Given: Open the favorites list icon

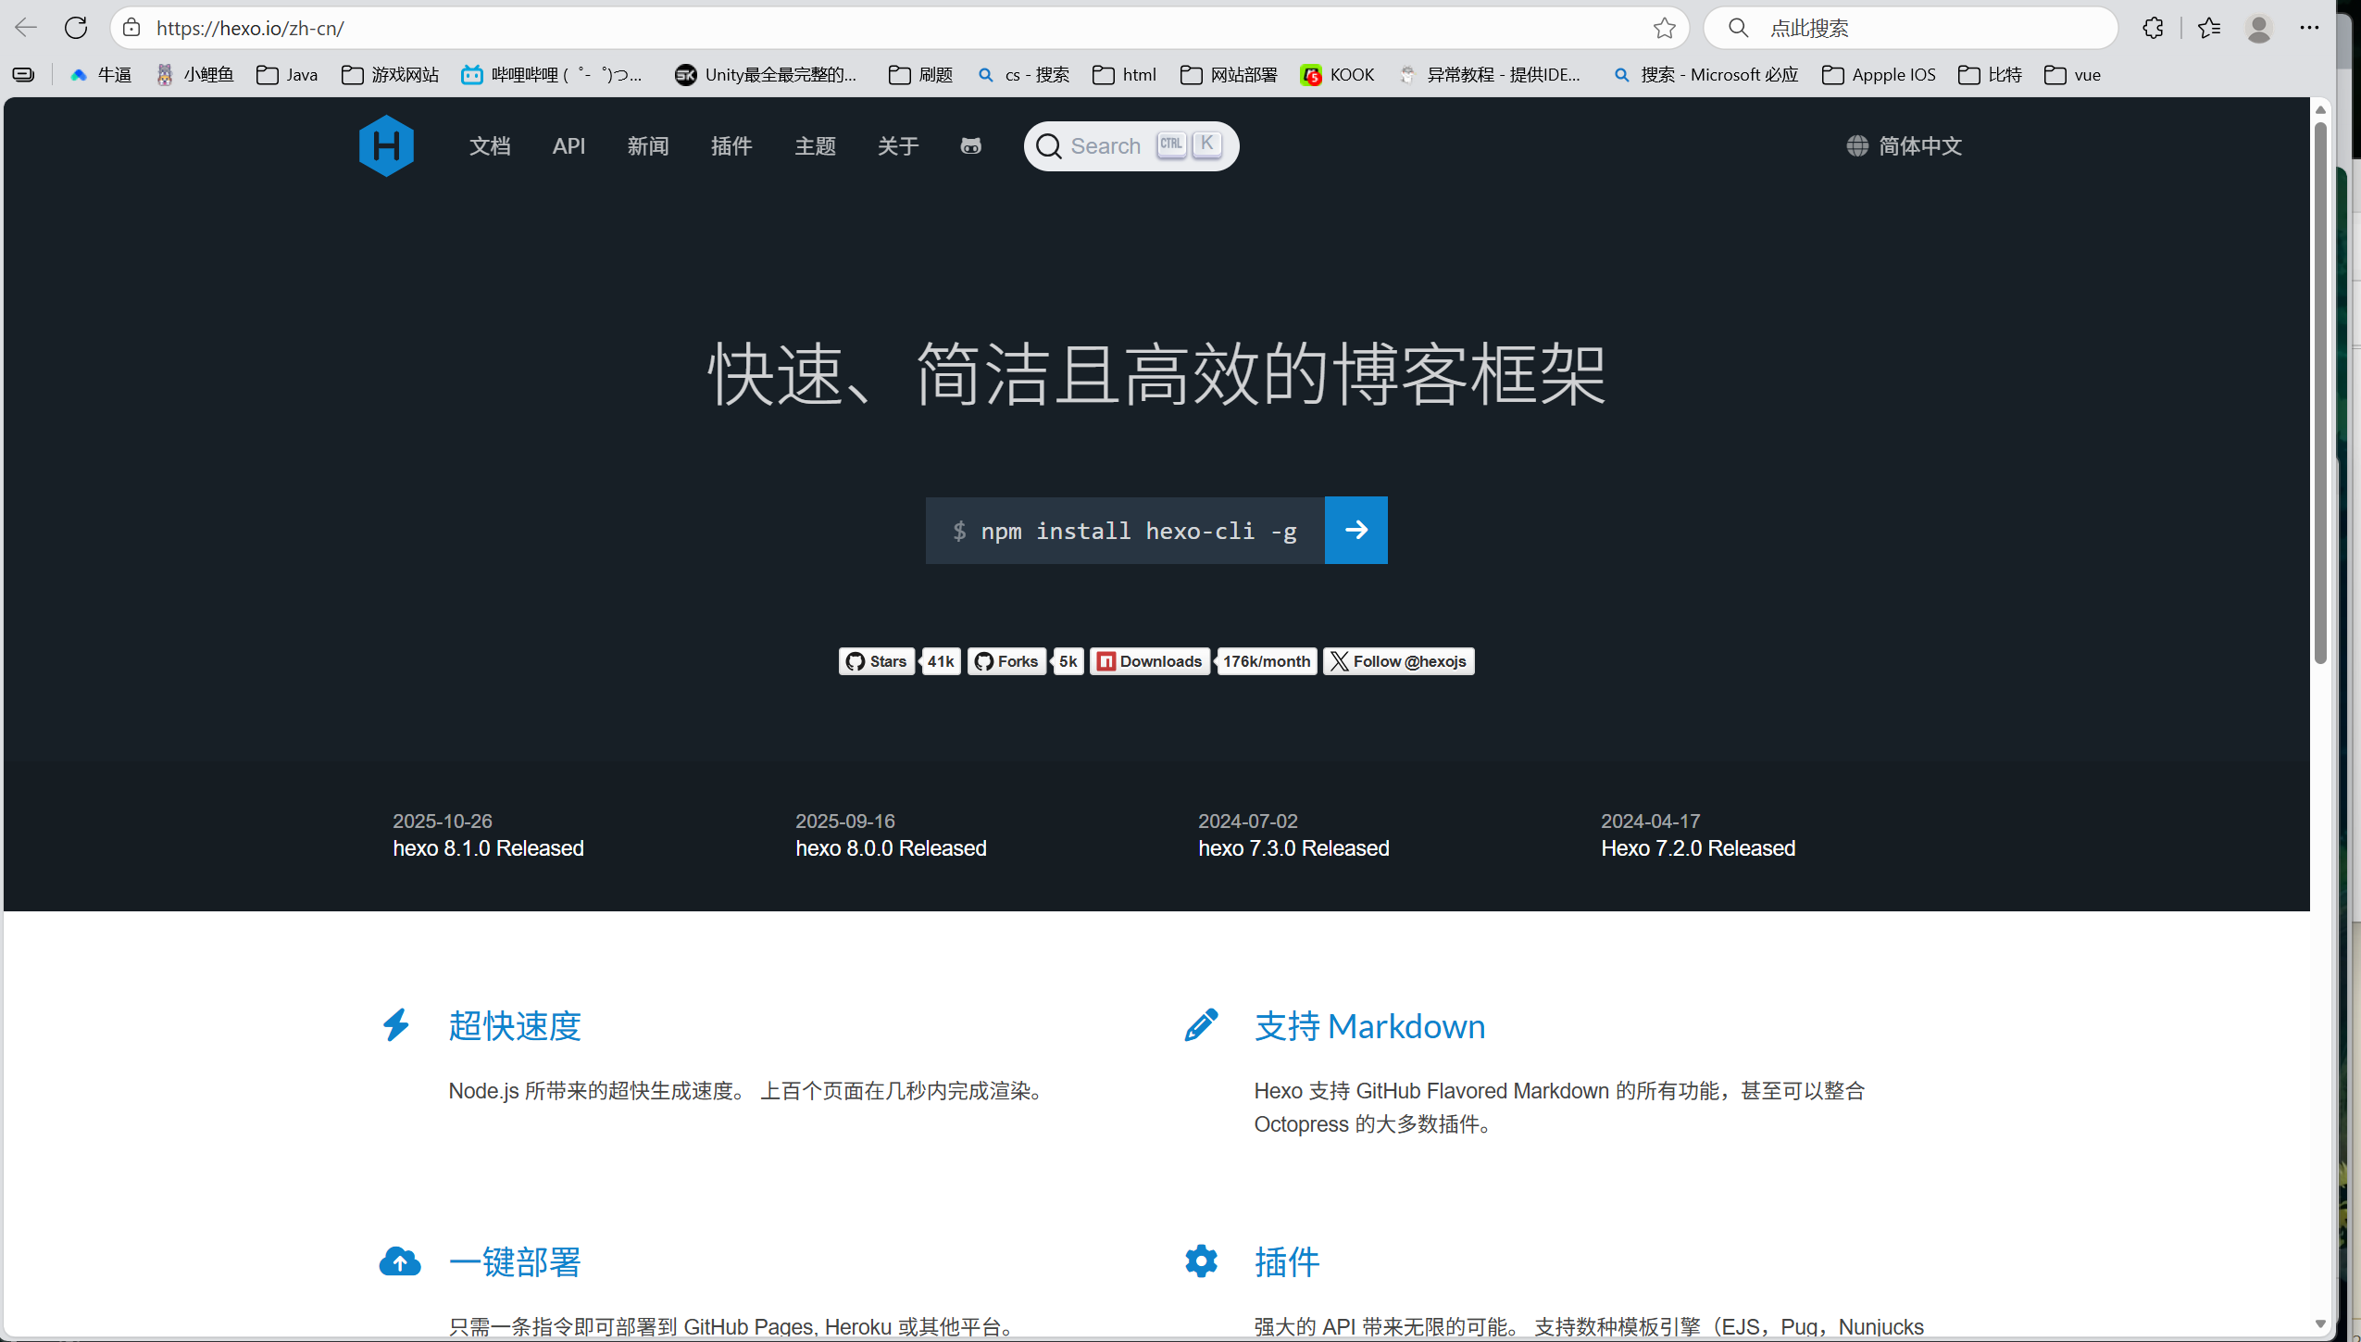Looking at the screenshot, I should click(2209, 28).
